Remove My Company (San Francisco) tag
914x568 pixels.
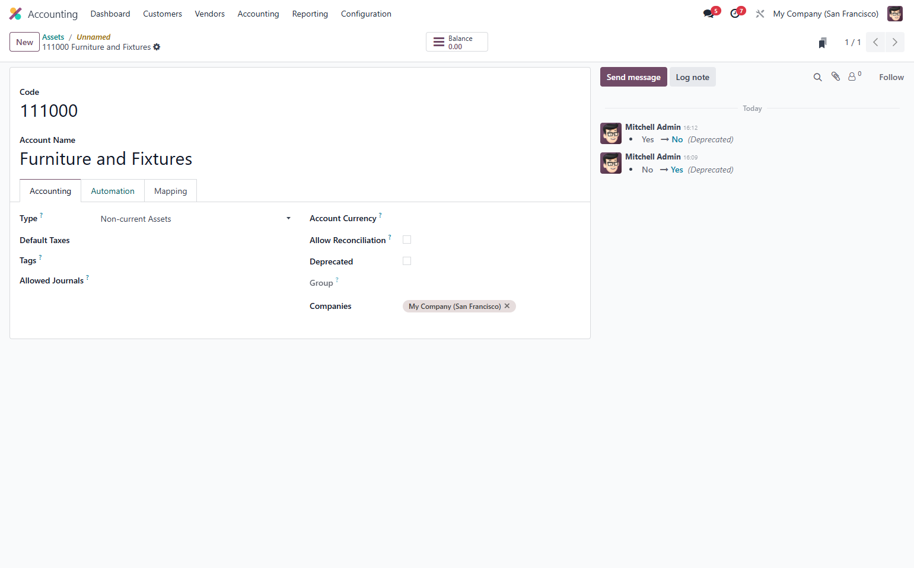pos(507,306)
